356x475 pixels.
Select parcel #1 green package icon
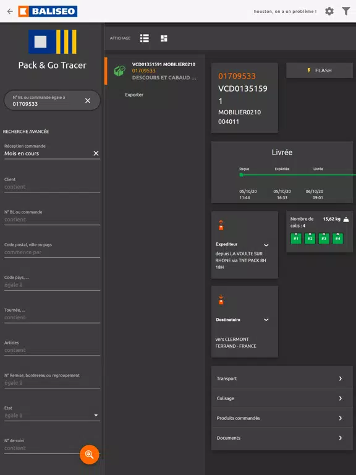(x=296, y=238)
